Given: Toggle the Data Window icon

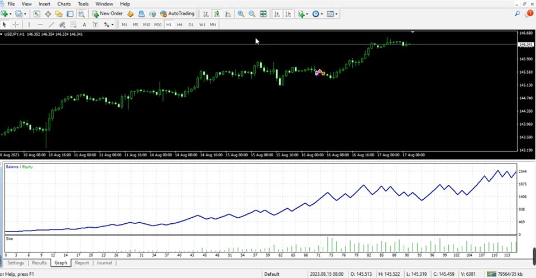Looking at the screenshot, I should [48, 14].
